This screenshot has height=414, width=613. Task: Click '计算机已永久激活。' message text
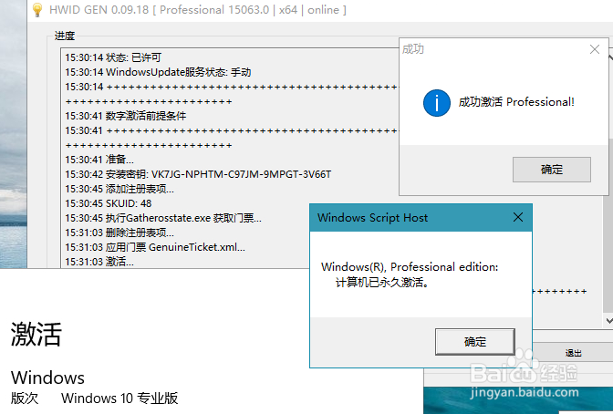(x=383, y=282)
